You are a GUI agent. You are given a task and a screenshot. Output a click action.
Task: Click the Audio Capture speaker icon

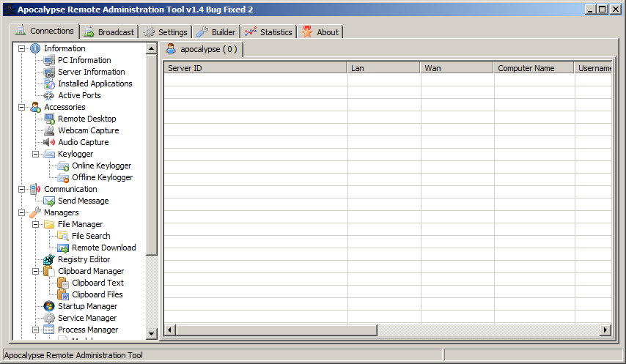click(49, 142)
